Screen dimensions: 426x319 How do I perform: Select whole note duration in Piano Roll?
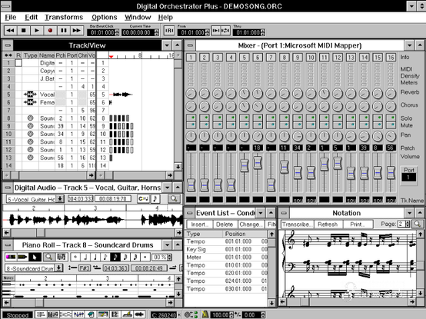point(75,257)
